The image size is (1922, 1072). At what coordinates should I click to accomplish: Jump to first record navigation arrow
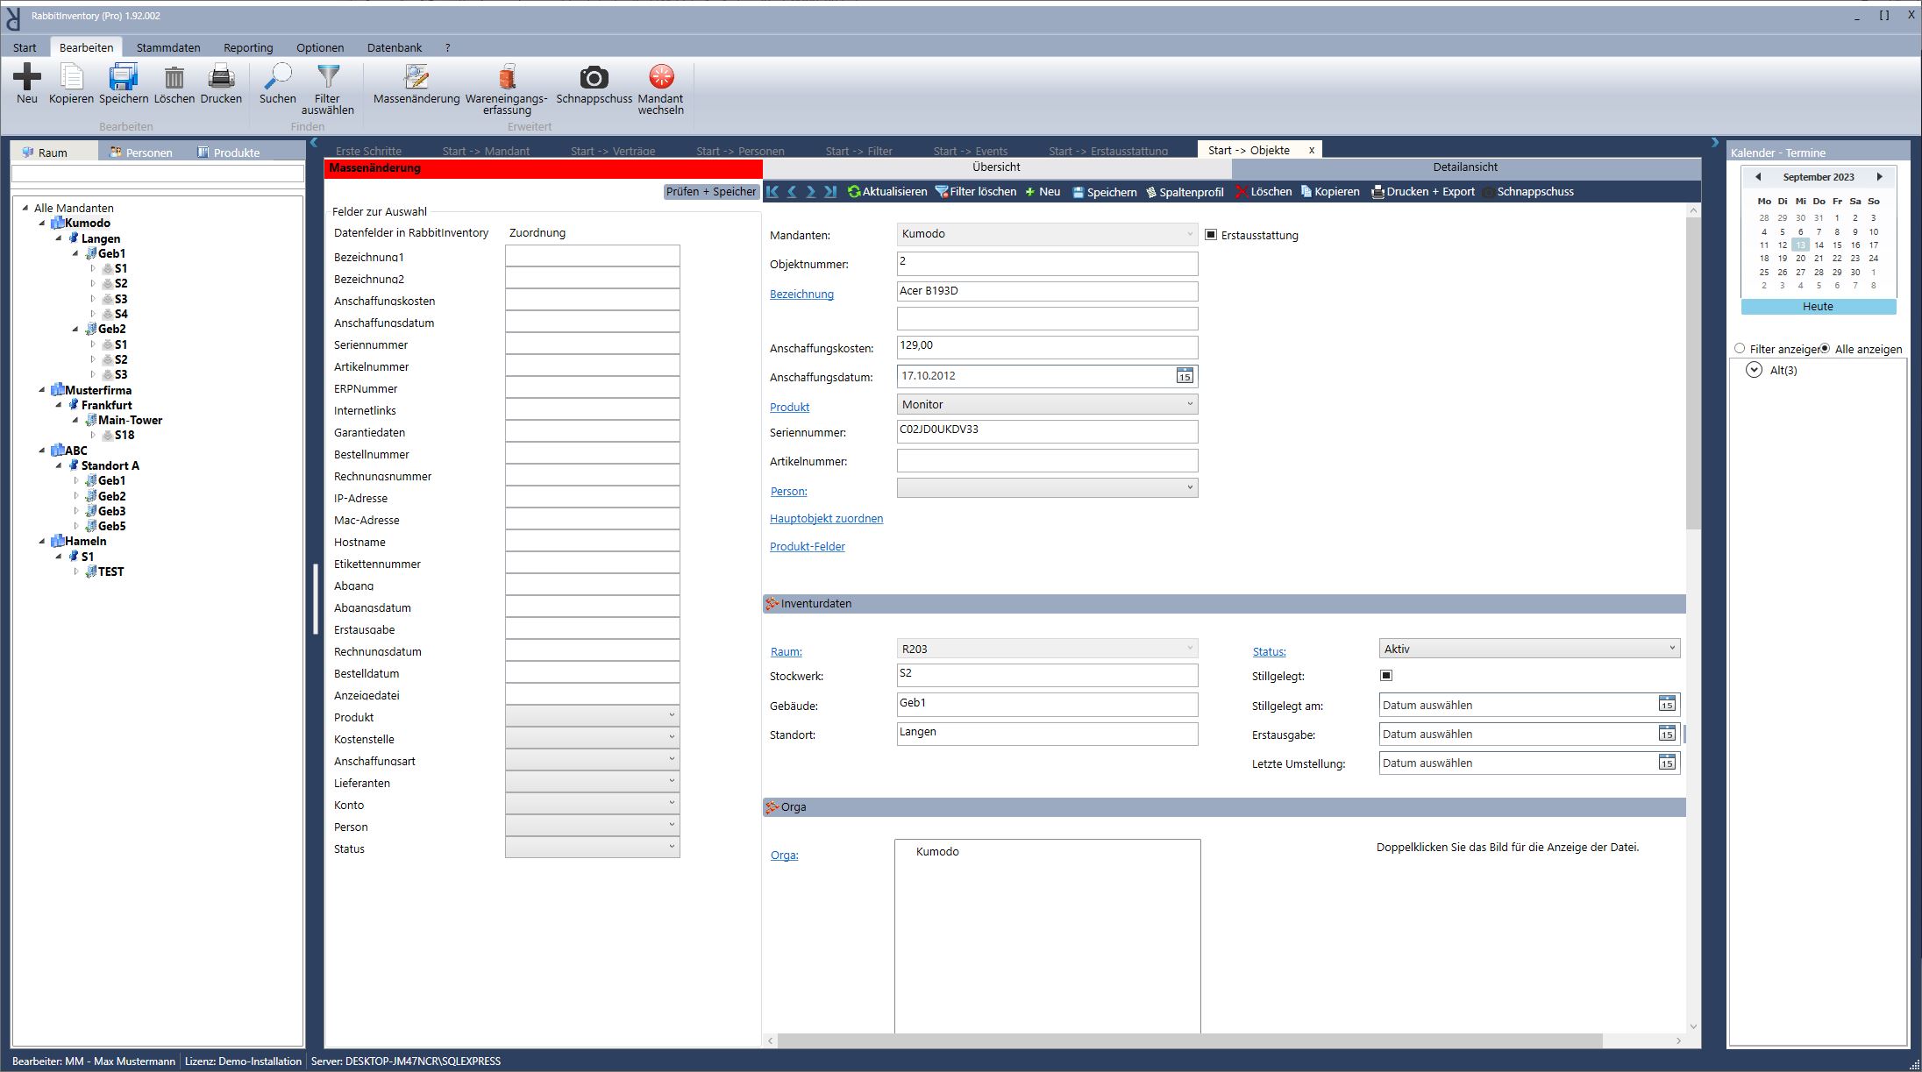pos(772,192)
